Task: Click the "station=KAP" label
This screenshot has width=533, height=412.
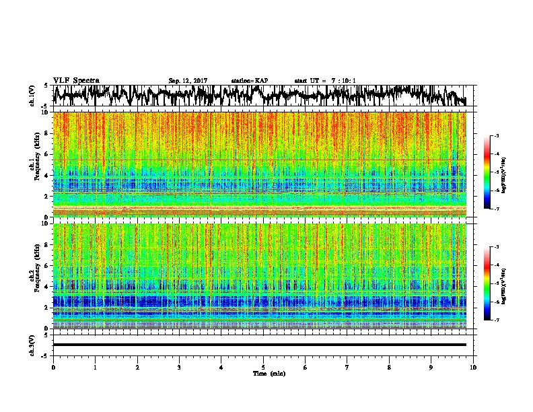Action: point(250,81)
